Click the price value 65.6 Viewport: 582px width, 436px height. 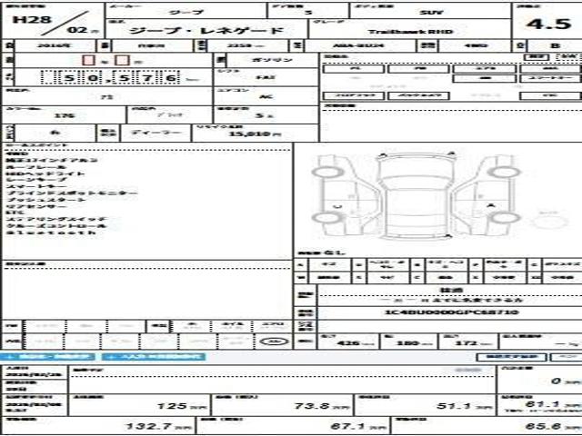[543, 426]
